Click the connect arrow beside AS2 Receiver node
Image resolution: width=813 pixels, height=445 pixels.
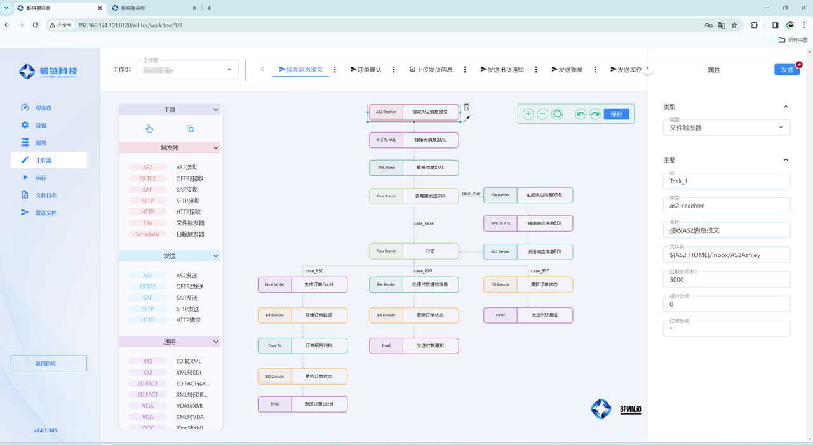coord(466,118)
